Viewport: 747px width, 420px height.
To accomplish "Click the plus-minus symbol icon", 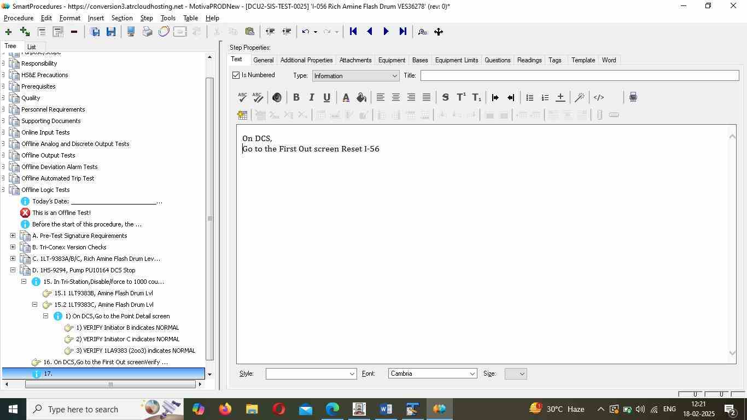I will (x=560, y=97).
